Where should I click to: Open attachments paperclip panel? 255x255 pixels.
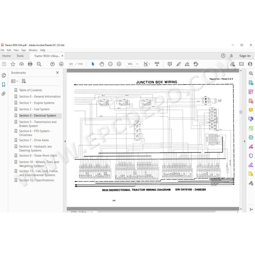[4, 94]
